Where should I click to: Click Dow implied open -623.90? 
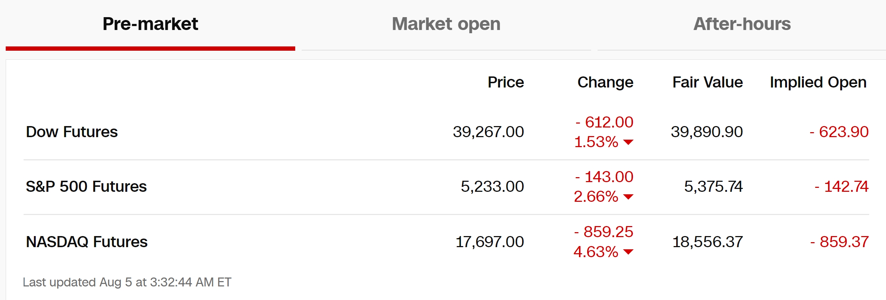pos(839,132)
